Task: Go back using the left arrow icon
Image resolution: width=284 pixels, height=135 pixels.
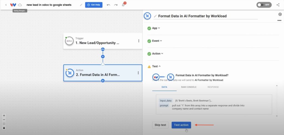Action: coord(6,5)
